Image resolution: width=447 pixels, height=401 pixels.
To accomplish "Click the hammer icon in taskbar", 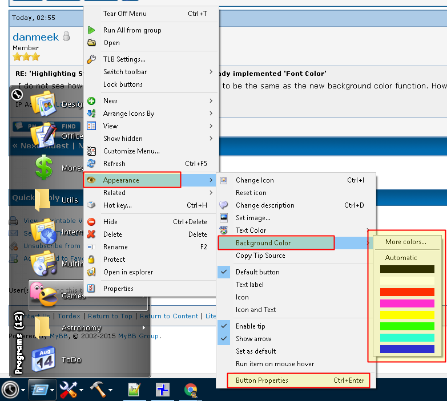I will 98,390.
